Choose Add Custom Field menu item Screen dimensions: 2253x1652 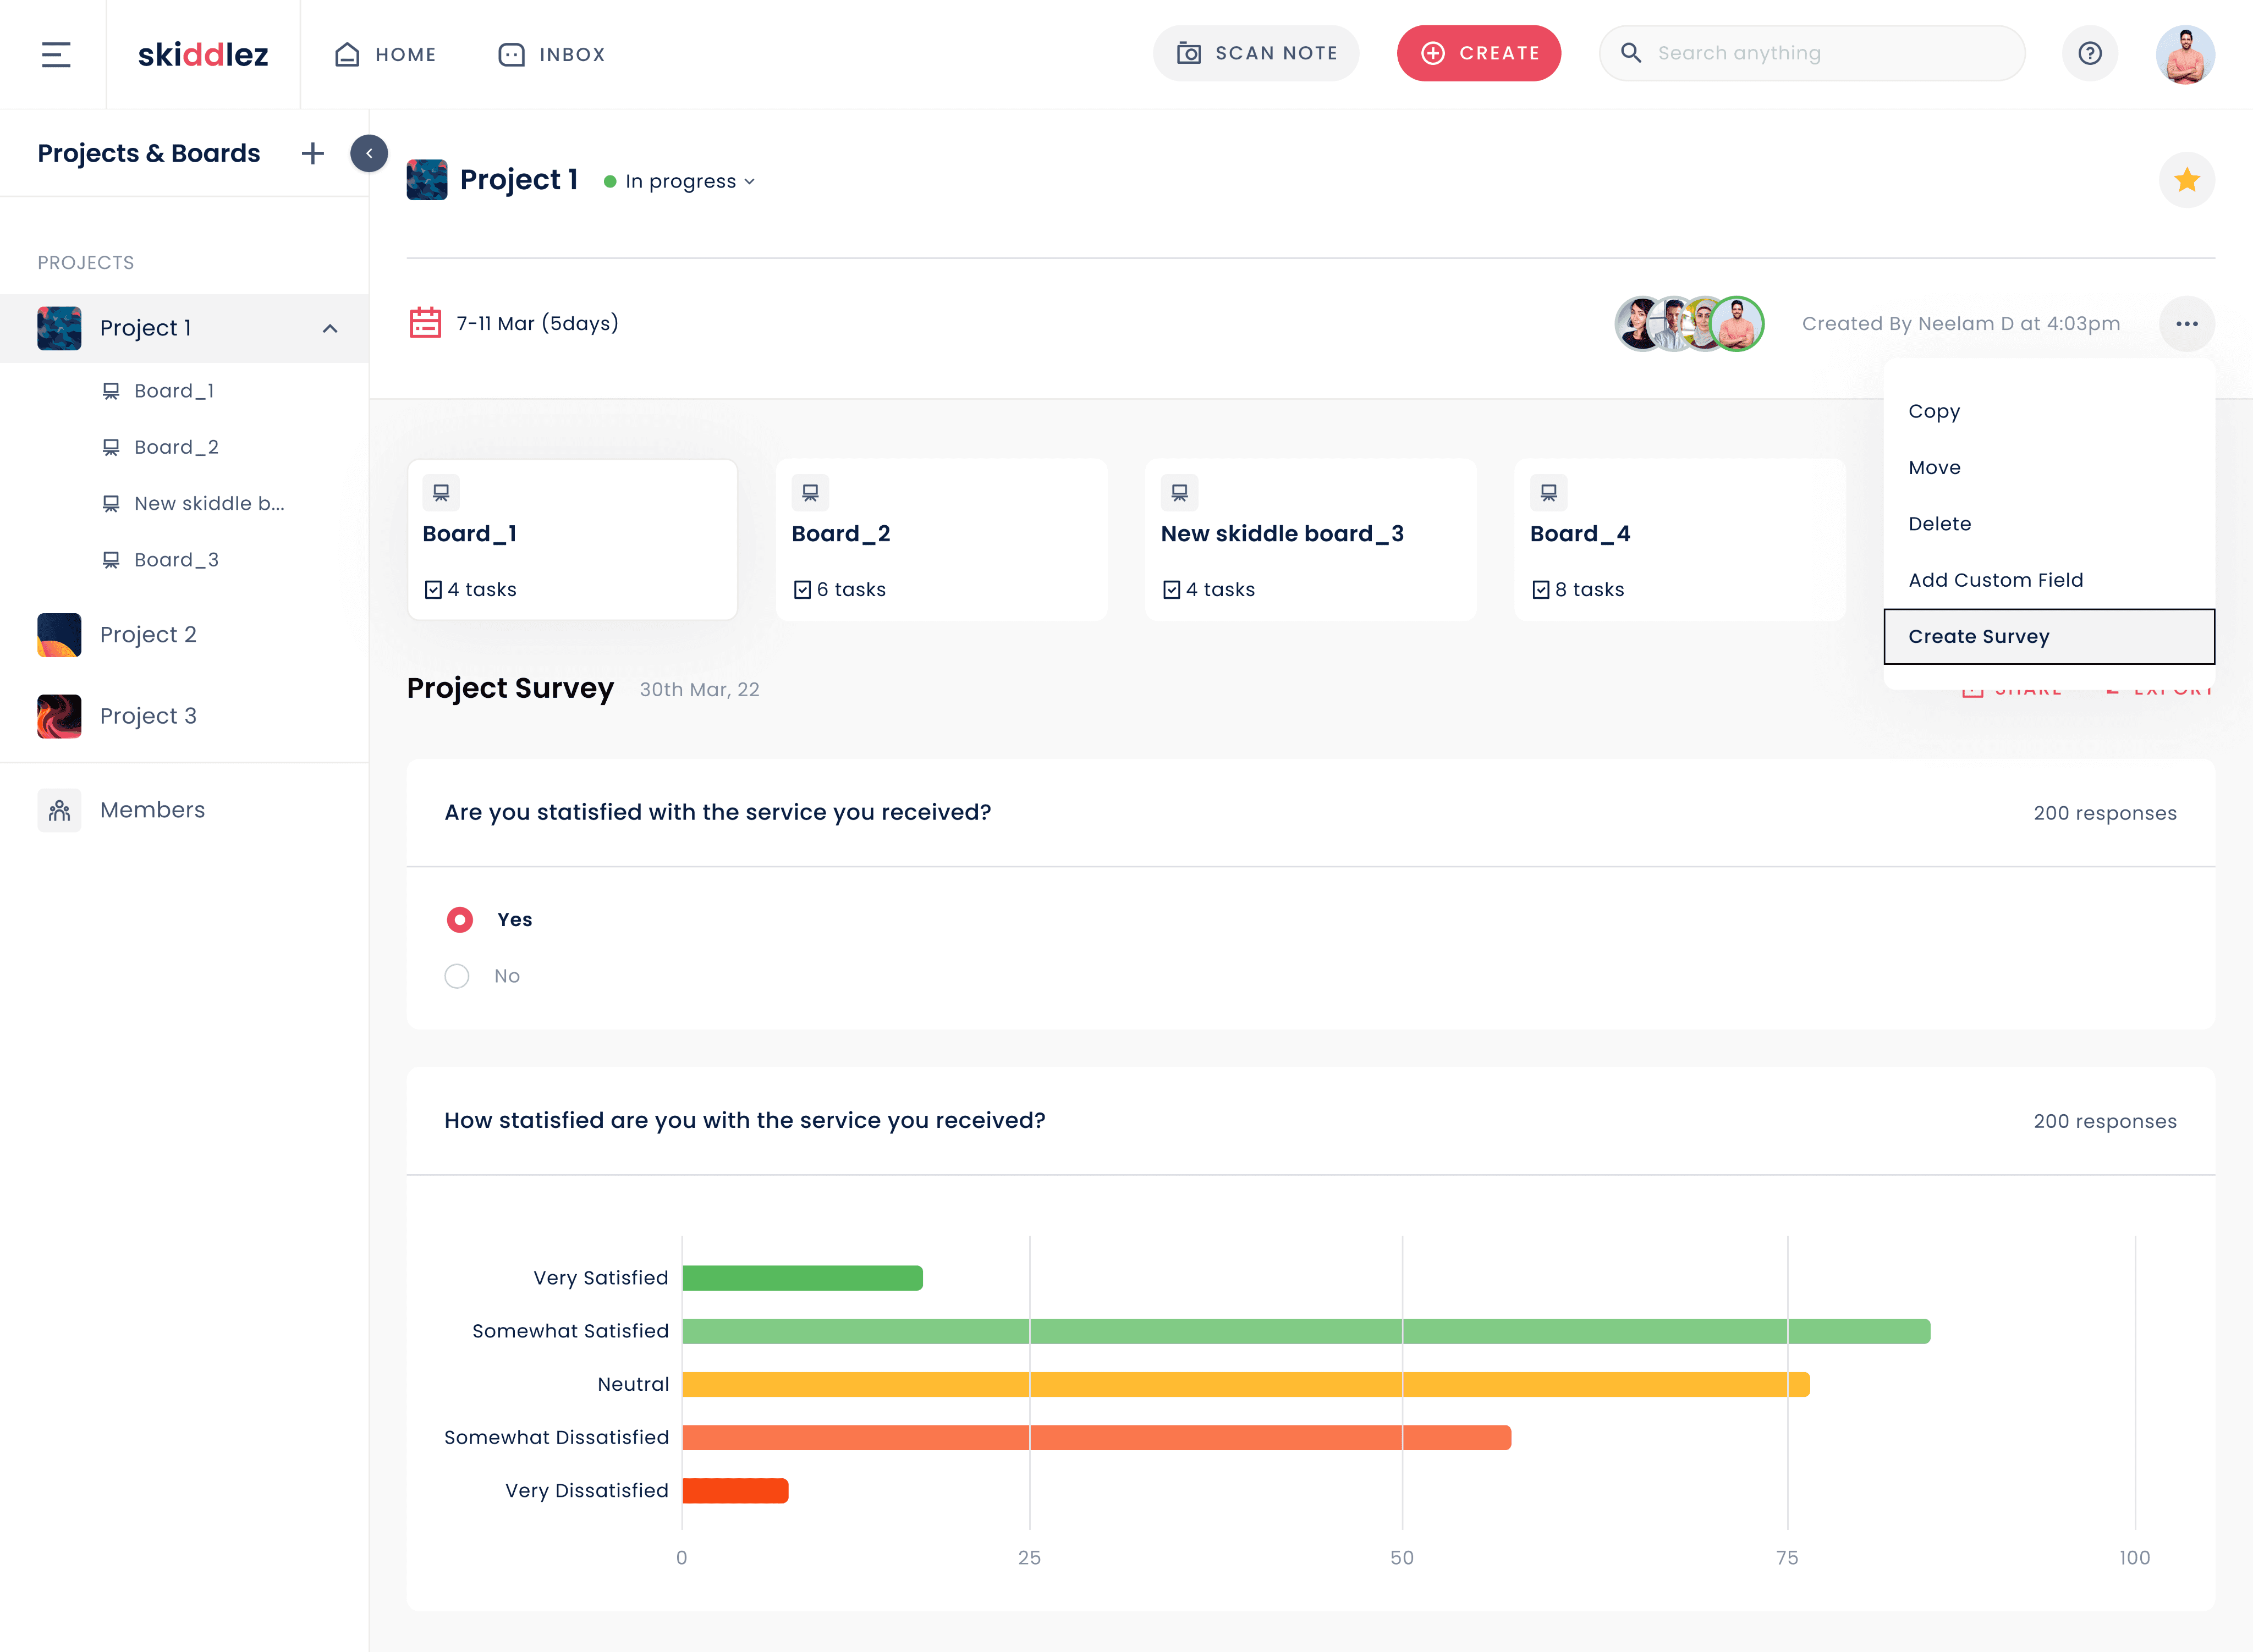click(2049, 580)
